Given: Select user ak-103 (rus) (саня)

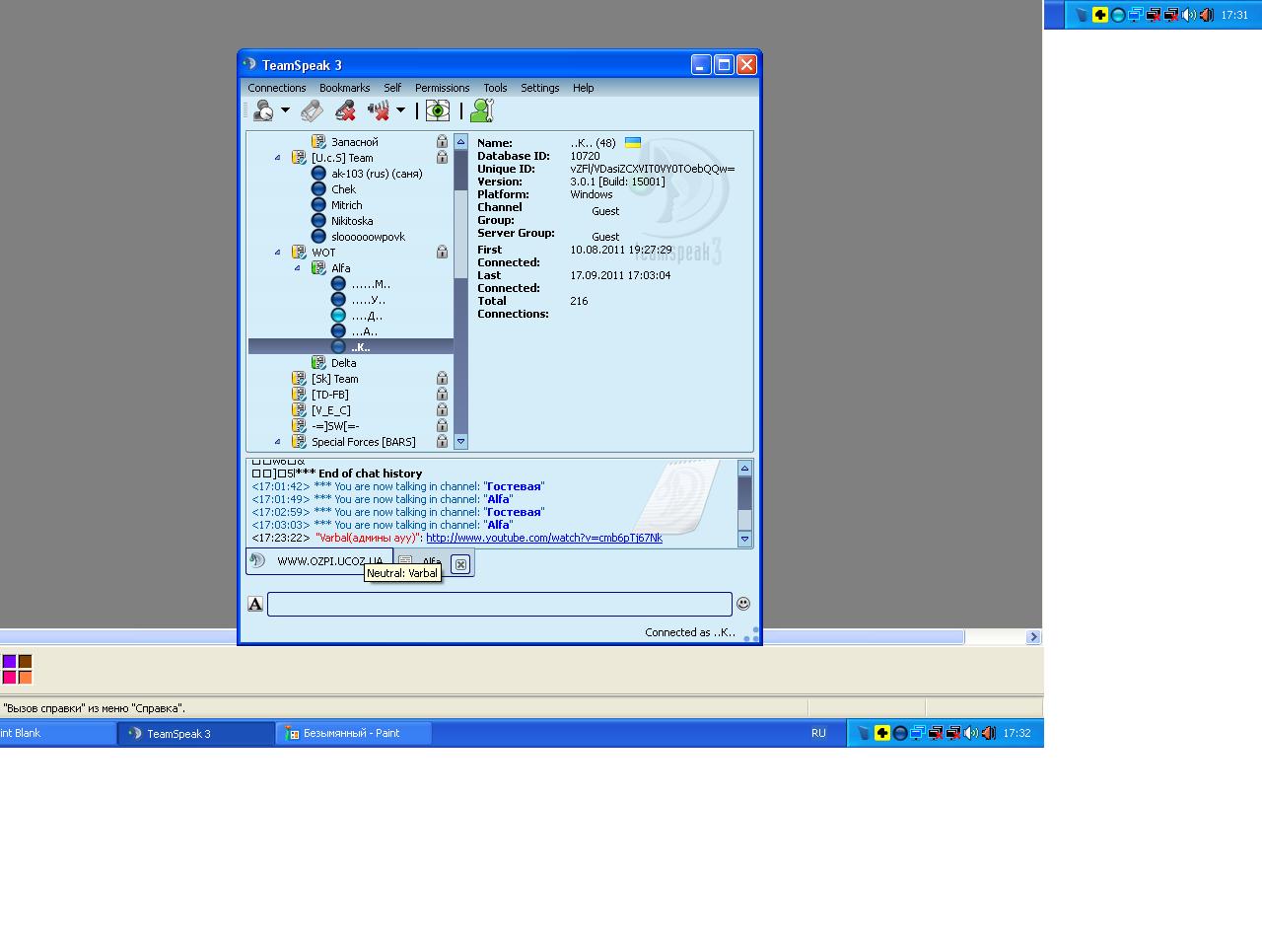Looking at the screenshot, I should point(377,174).
